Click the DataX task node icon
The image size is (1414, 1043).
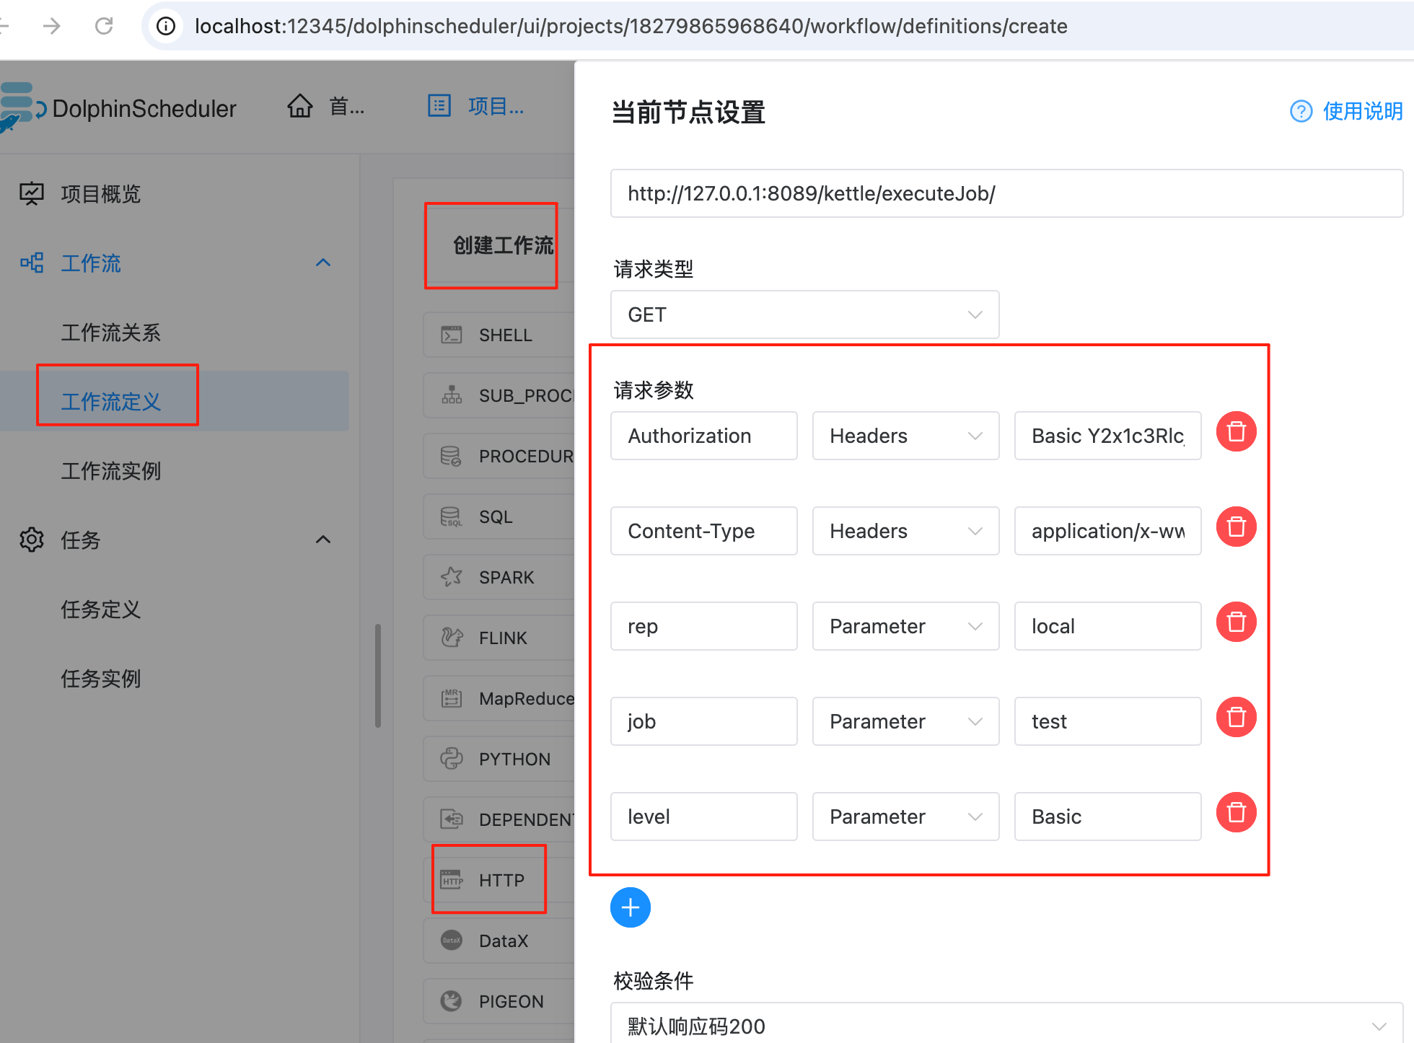click(x=452, y=941)
